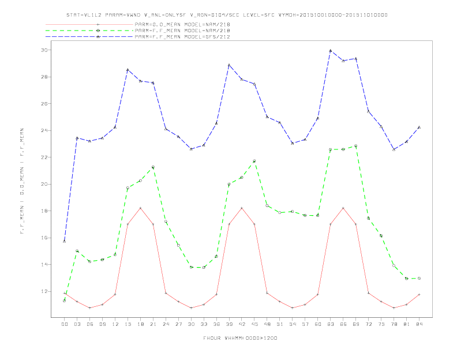Click x-axis forecast hour label 78

[394, 324]
